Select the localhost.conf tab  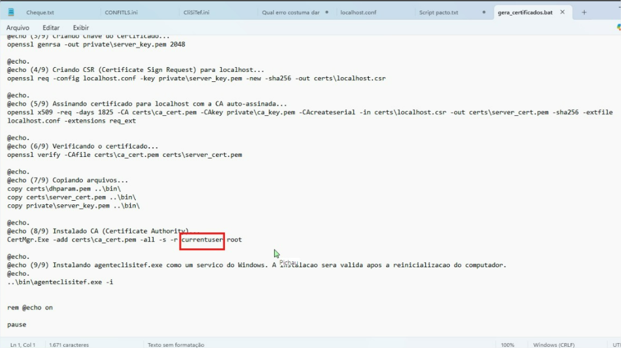click(358, 12)
